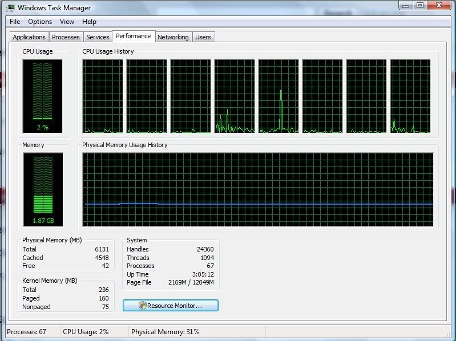
Task: Click the Kernel Memory Total value 236
Action: pos(103,290)
